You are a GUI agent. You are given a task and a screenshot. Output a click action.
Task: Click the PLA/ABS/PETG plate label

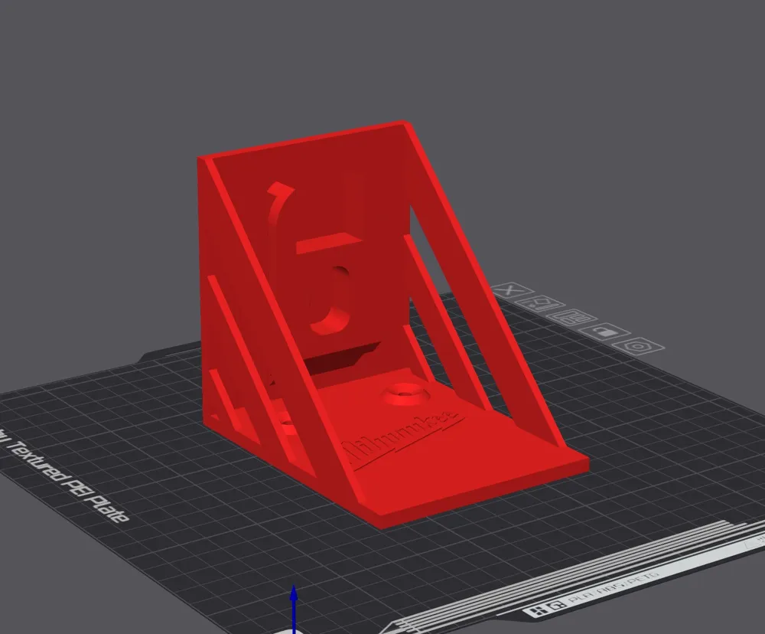coord(613,587)
